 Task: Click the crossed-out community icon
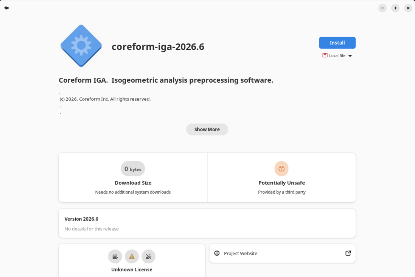(148, 256)
